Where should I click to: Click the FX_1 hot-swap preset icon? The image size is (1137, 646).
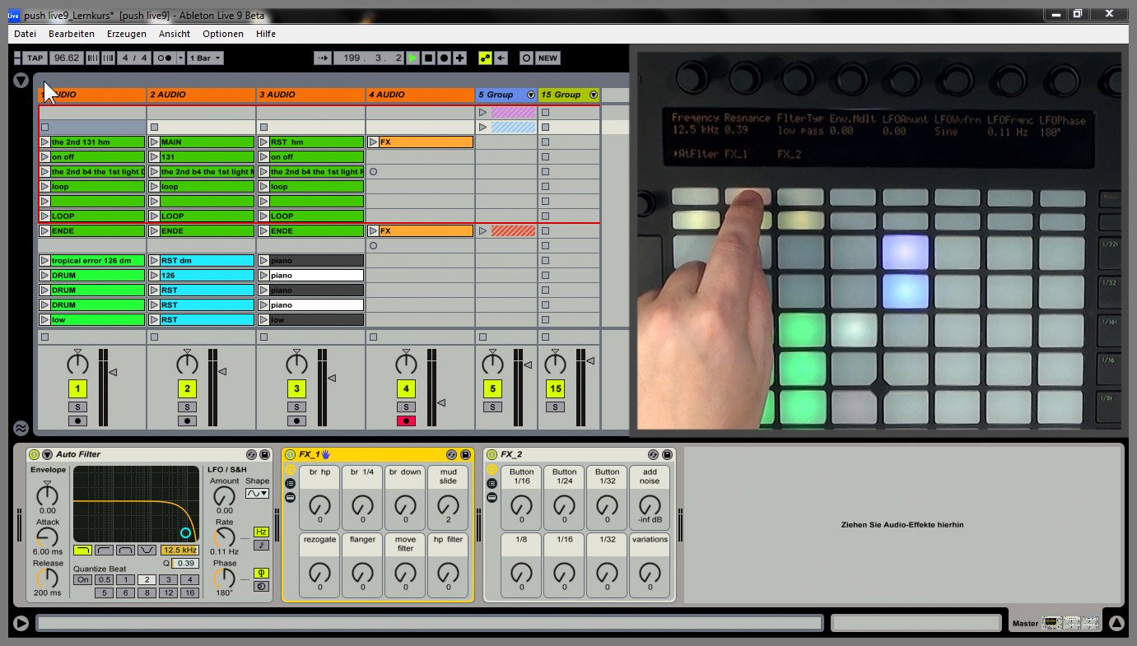pos(452,454)
